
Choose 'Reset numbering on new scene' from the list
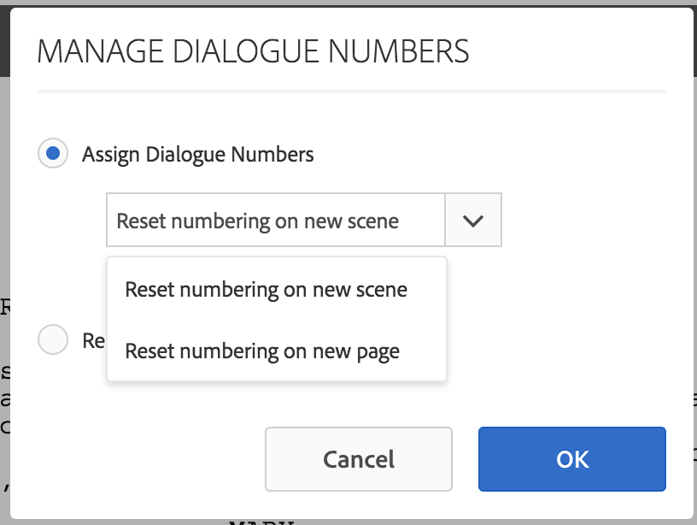tap(266, 289)
